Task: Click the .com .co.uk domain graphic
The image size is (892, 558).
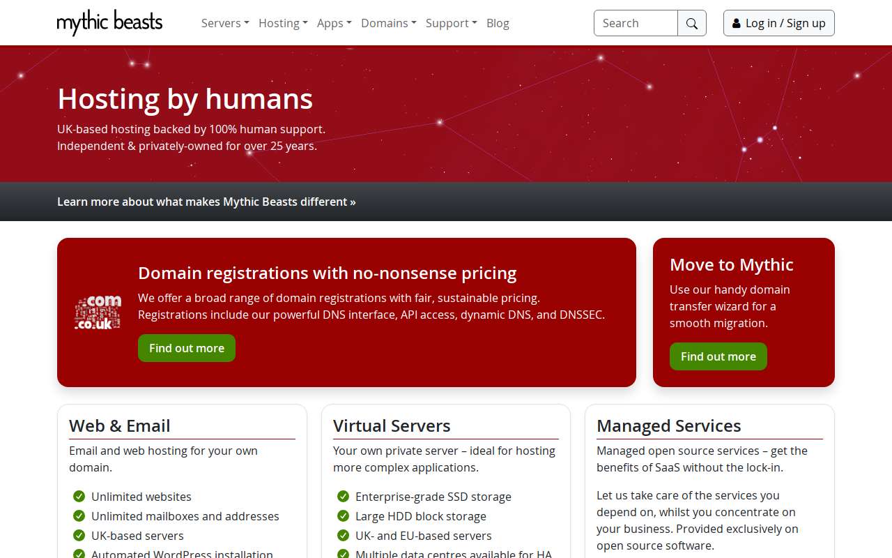Action: [98, 312]
